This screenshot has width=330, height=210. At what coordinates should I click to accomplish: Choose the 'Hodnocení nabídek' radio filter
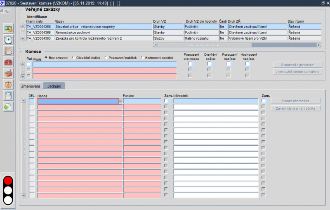143,58
